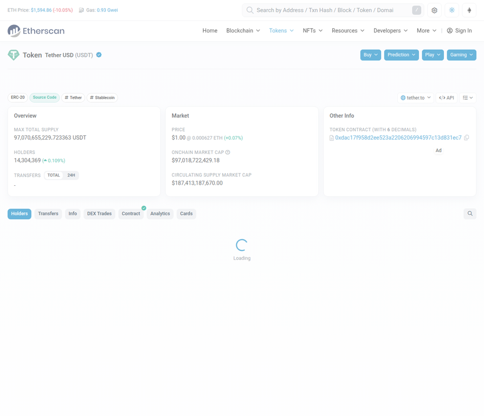Switch to the Holders tab
This screenshot has height=416, width=484.
click(20, 214)
